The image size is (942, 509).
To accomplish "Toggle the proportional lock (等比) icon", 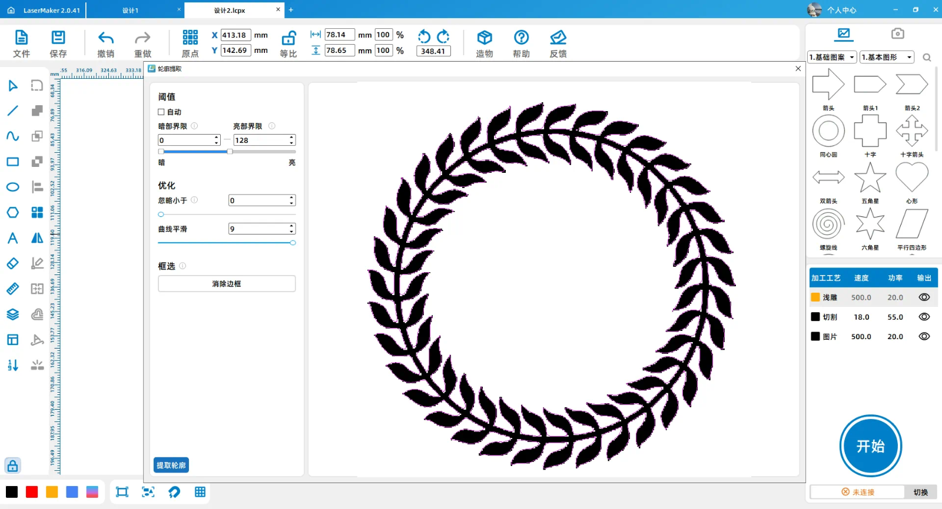I will pyautogui.click(x=288, y=38).
